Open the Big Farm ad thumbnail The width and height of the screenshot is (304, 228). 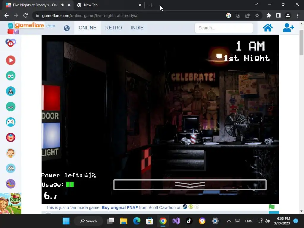click(x=11, y=203)
